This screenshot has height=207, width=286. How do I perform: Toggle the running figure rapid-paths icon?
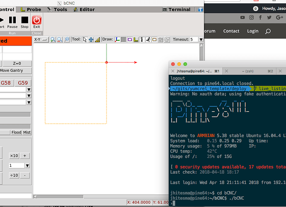pos(148,40)
